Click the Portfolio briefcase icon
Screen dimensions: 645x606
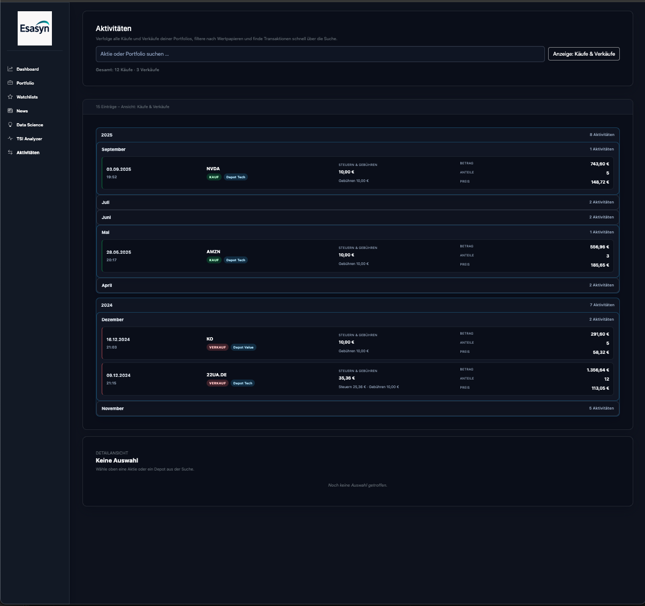[10, 83]
